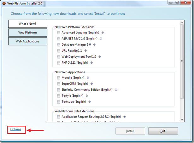
Task: Show info for Moodle (English)
Action: 88,78
